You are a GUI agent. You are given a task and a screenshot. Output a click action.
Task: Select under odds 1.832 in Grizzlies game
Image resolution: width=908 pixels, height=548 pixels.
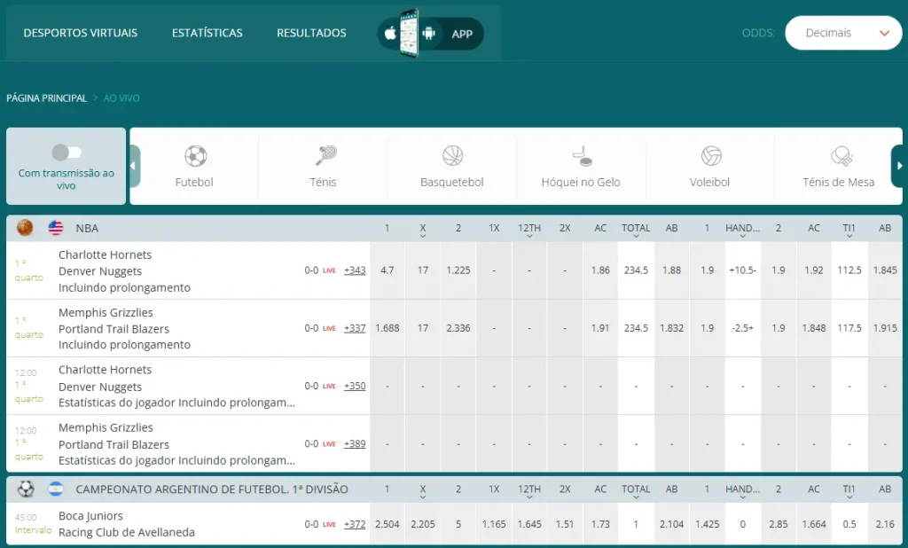pos(672,328)
